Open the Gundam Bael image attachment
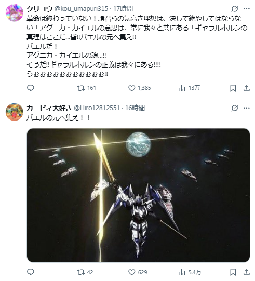Image resolution: width=255 pixels, height=281 pixels. coord(138,195)
